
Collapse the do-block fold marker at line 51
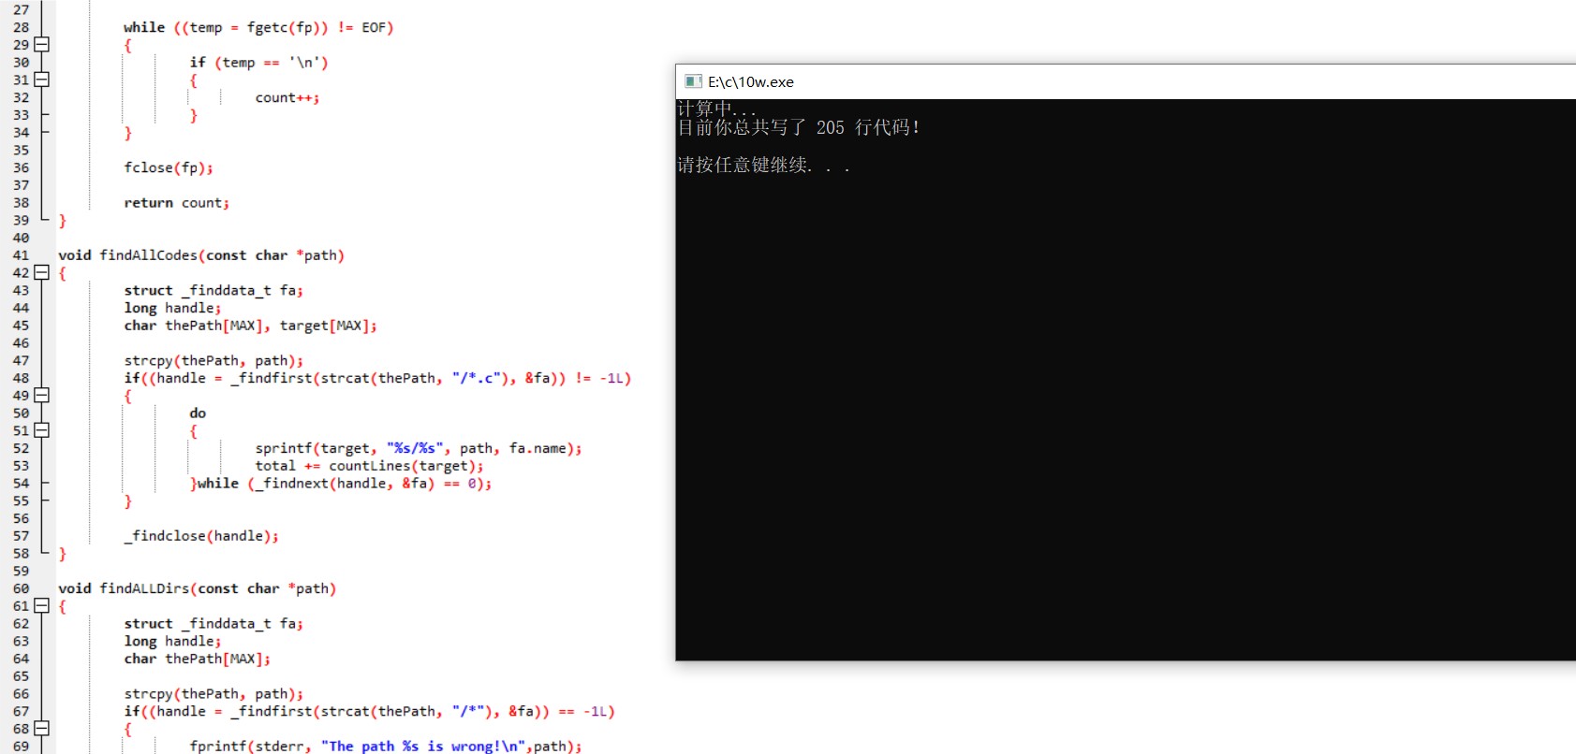(x=41, y=430)
